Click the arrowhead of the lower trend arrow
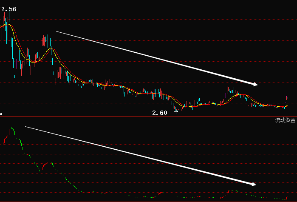Image resolution: width=297 pixels, height=202 pixels. (x=254, y=184)
